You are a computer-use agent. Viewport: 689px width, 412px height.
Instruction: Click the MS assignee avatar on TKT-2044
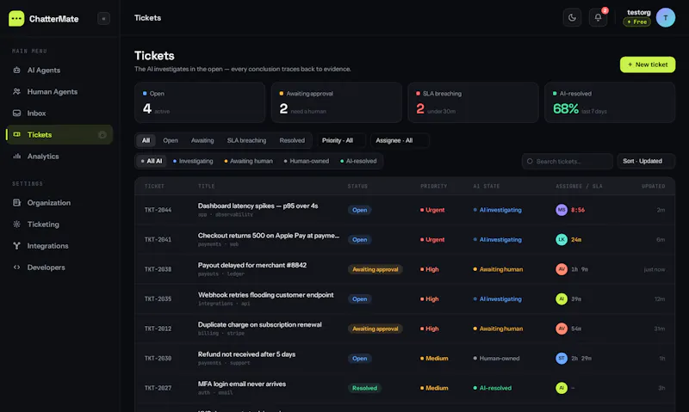[x=562, y=210]
